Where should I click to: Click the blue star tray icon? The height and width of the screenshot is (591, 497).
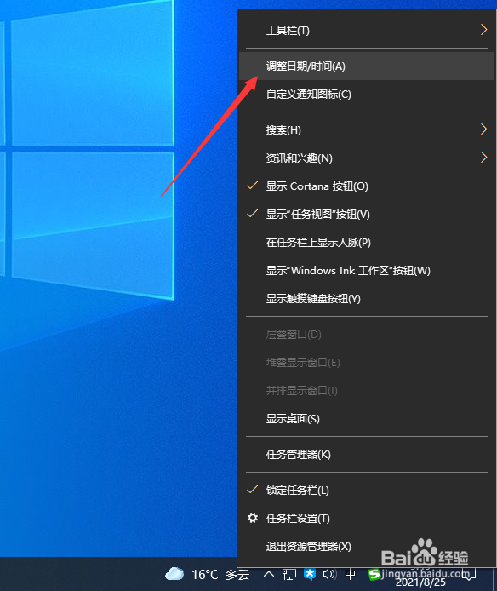click(310, 574)
